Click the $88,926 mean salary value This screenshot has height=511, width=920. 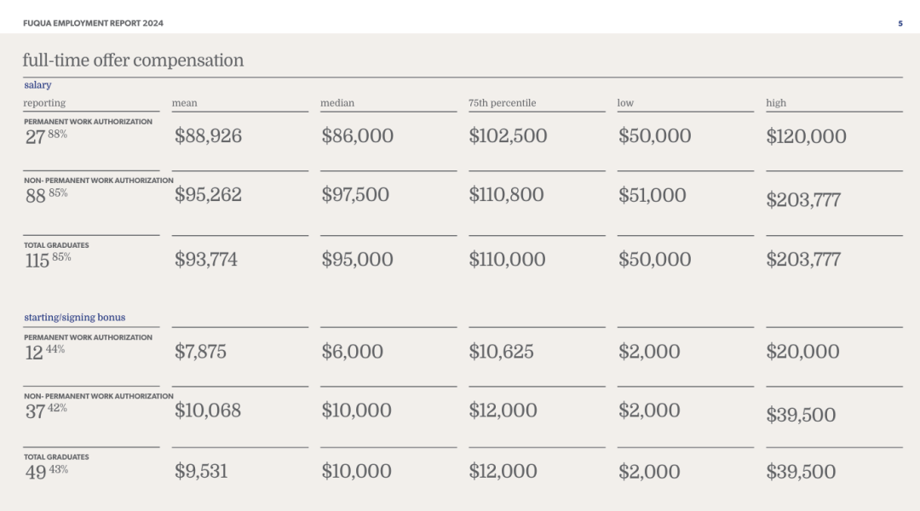point(208,135)
